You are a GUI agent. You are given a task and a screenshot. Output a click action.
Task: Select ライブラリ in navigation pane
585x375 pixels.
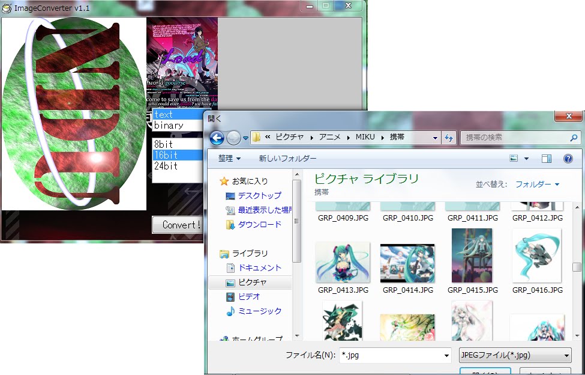tap(244, 254)
